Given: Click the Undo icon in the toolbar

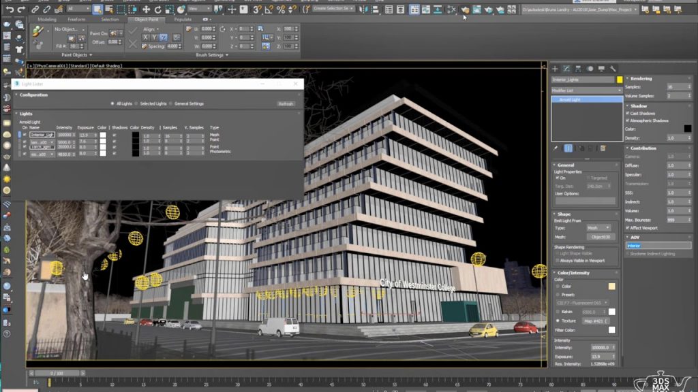Looking at the screenshot, I should 12,9.
